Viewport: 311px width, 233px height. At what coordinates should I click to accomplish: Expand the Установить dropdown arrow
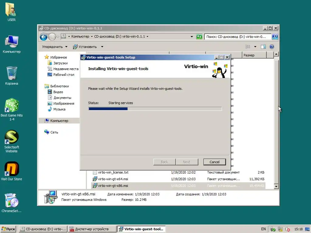pos(102,47)
